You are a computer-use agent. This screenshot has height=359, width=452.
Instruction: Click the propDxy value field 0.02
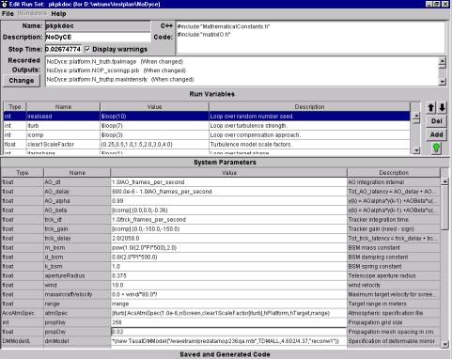(x=229, y=332)
